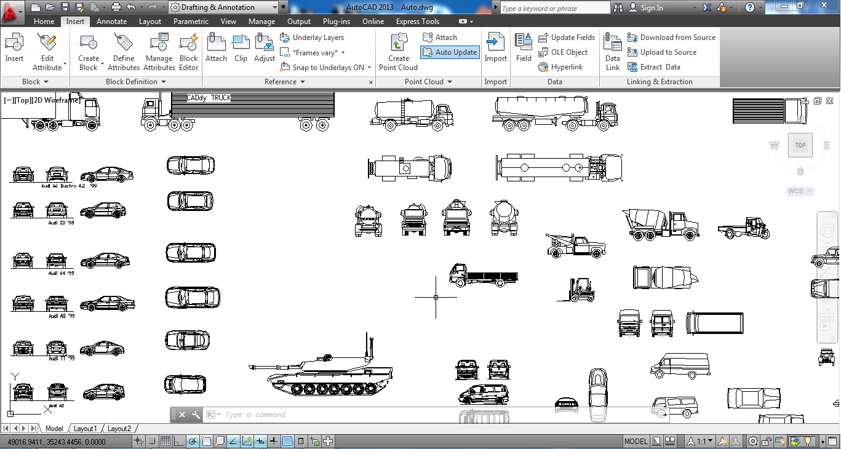The height and width of the screenshot is (449, 841).
Task: Click the Autodesk Exchange X icon
Action: pyautogui.click(x=707, y=7)
